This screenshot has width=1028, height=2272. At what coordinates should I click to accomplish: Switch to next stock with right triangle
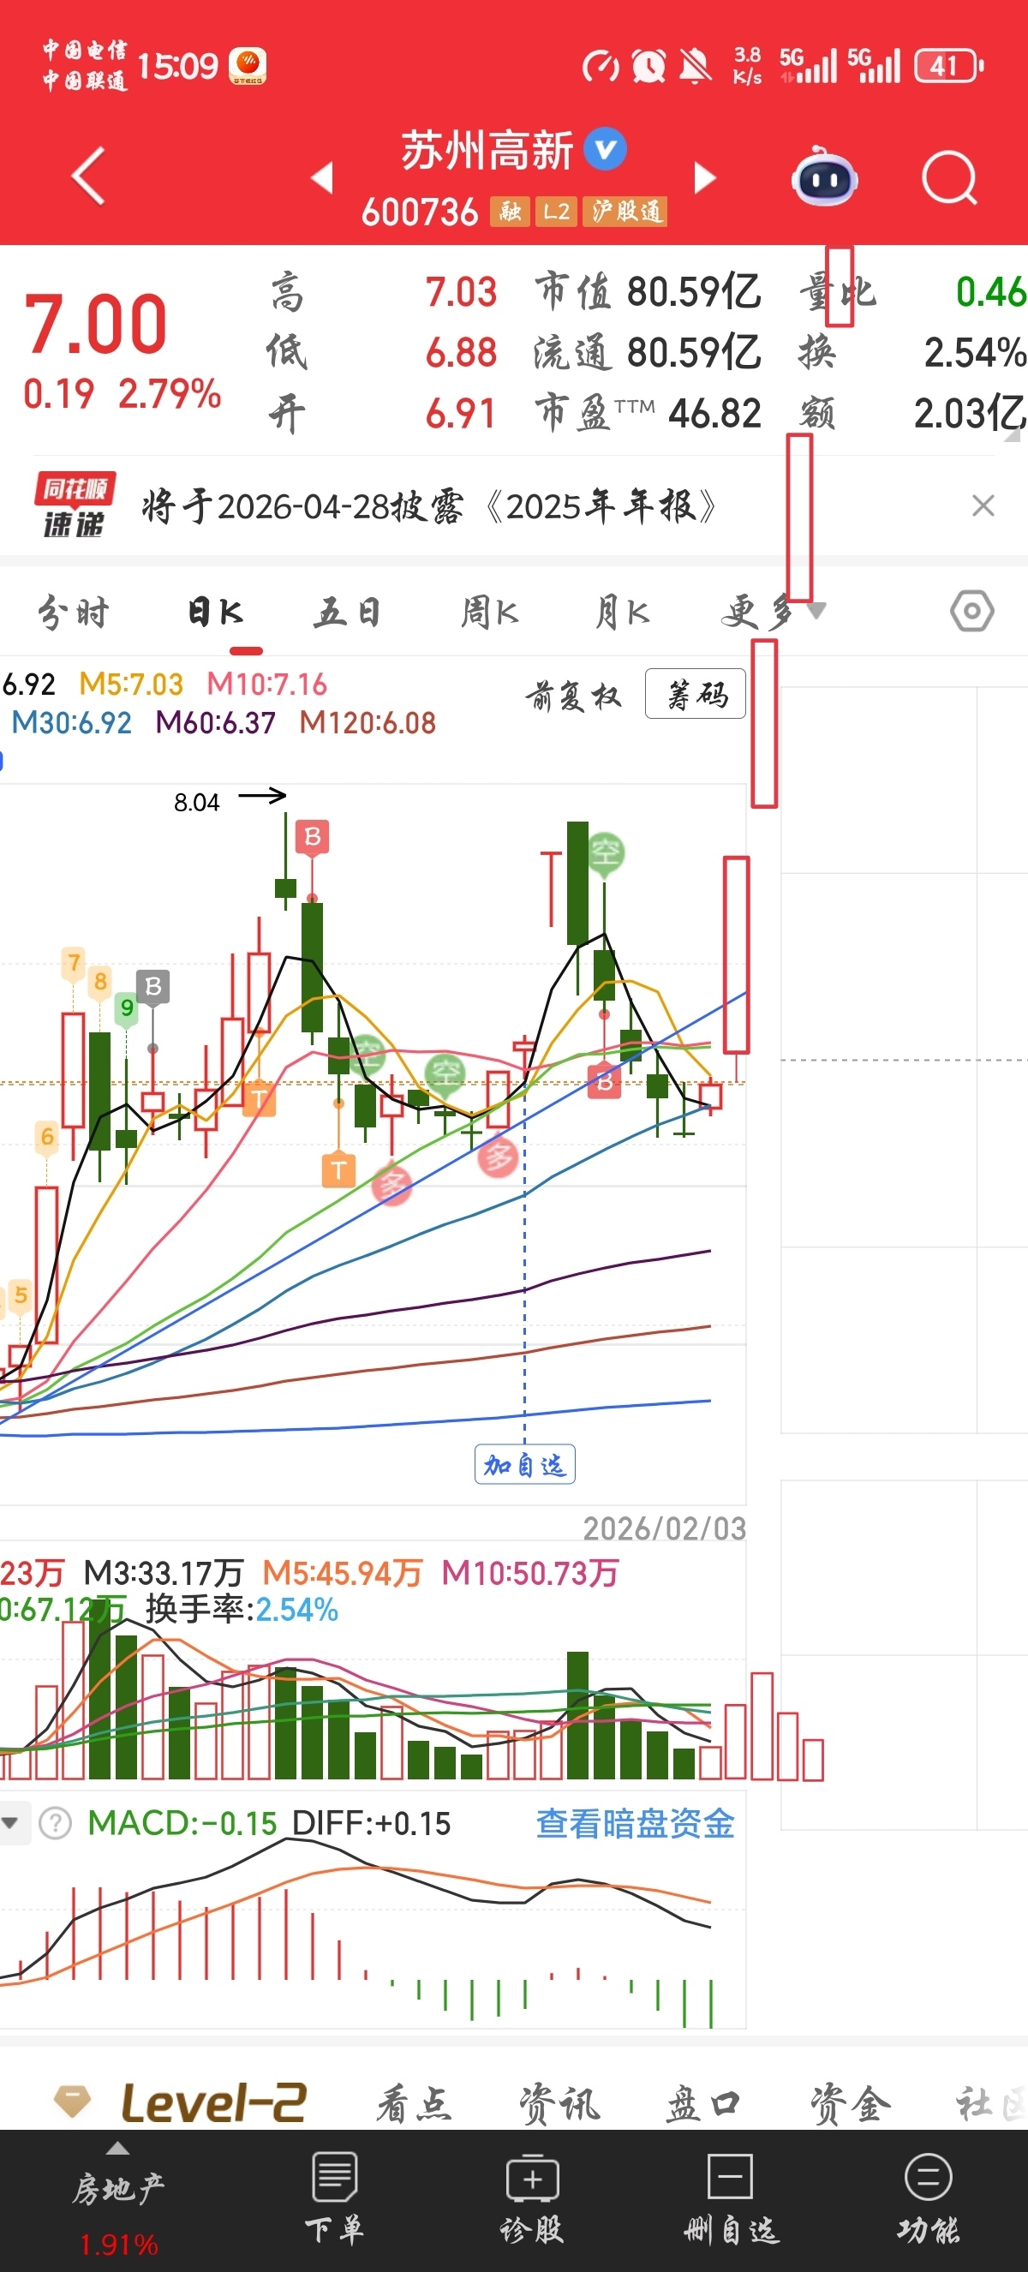[x=704, y=177]
